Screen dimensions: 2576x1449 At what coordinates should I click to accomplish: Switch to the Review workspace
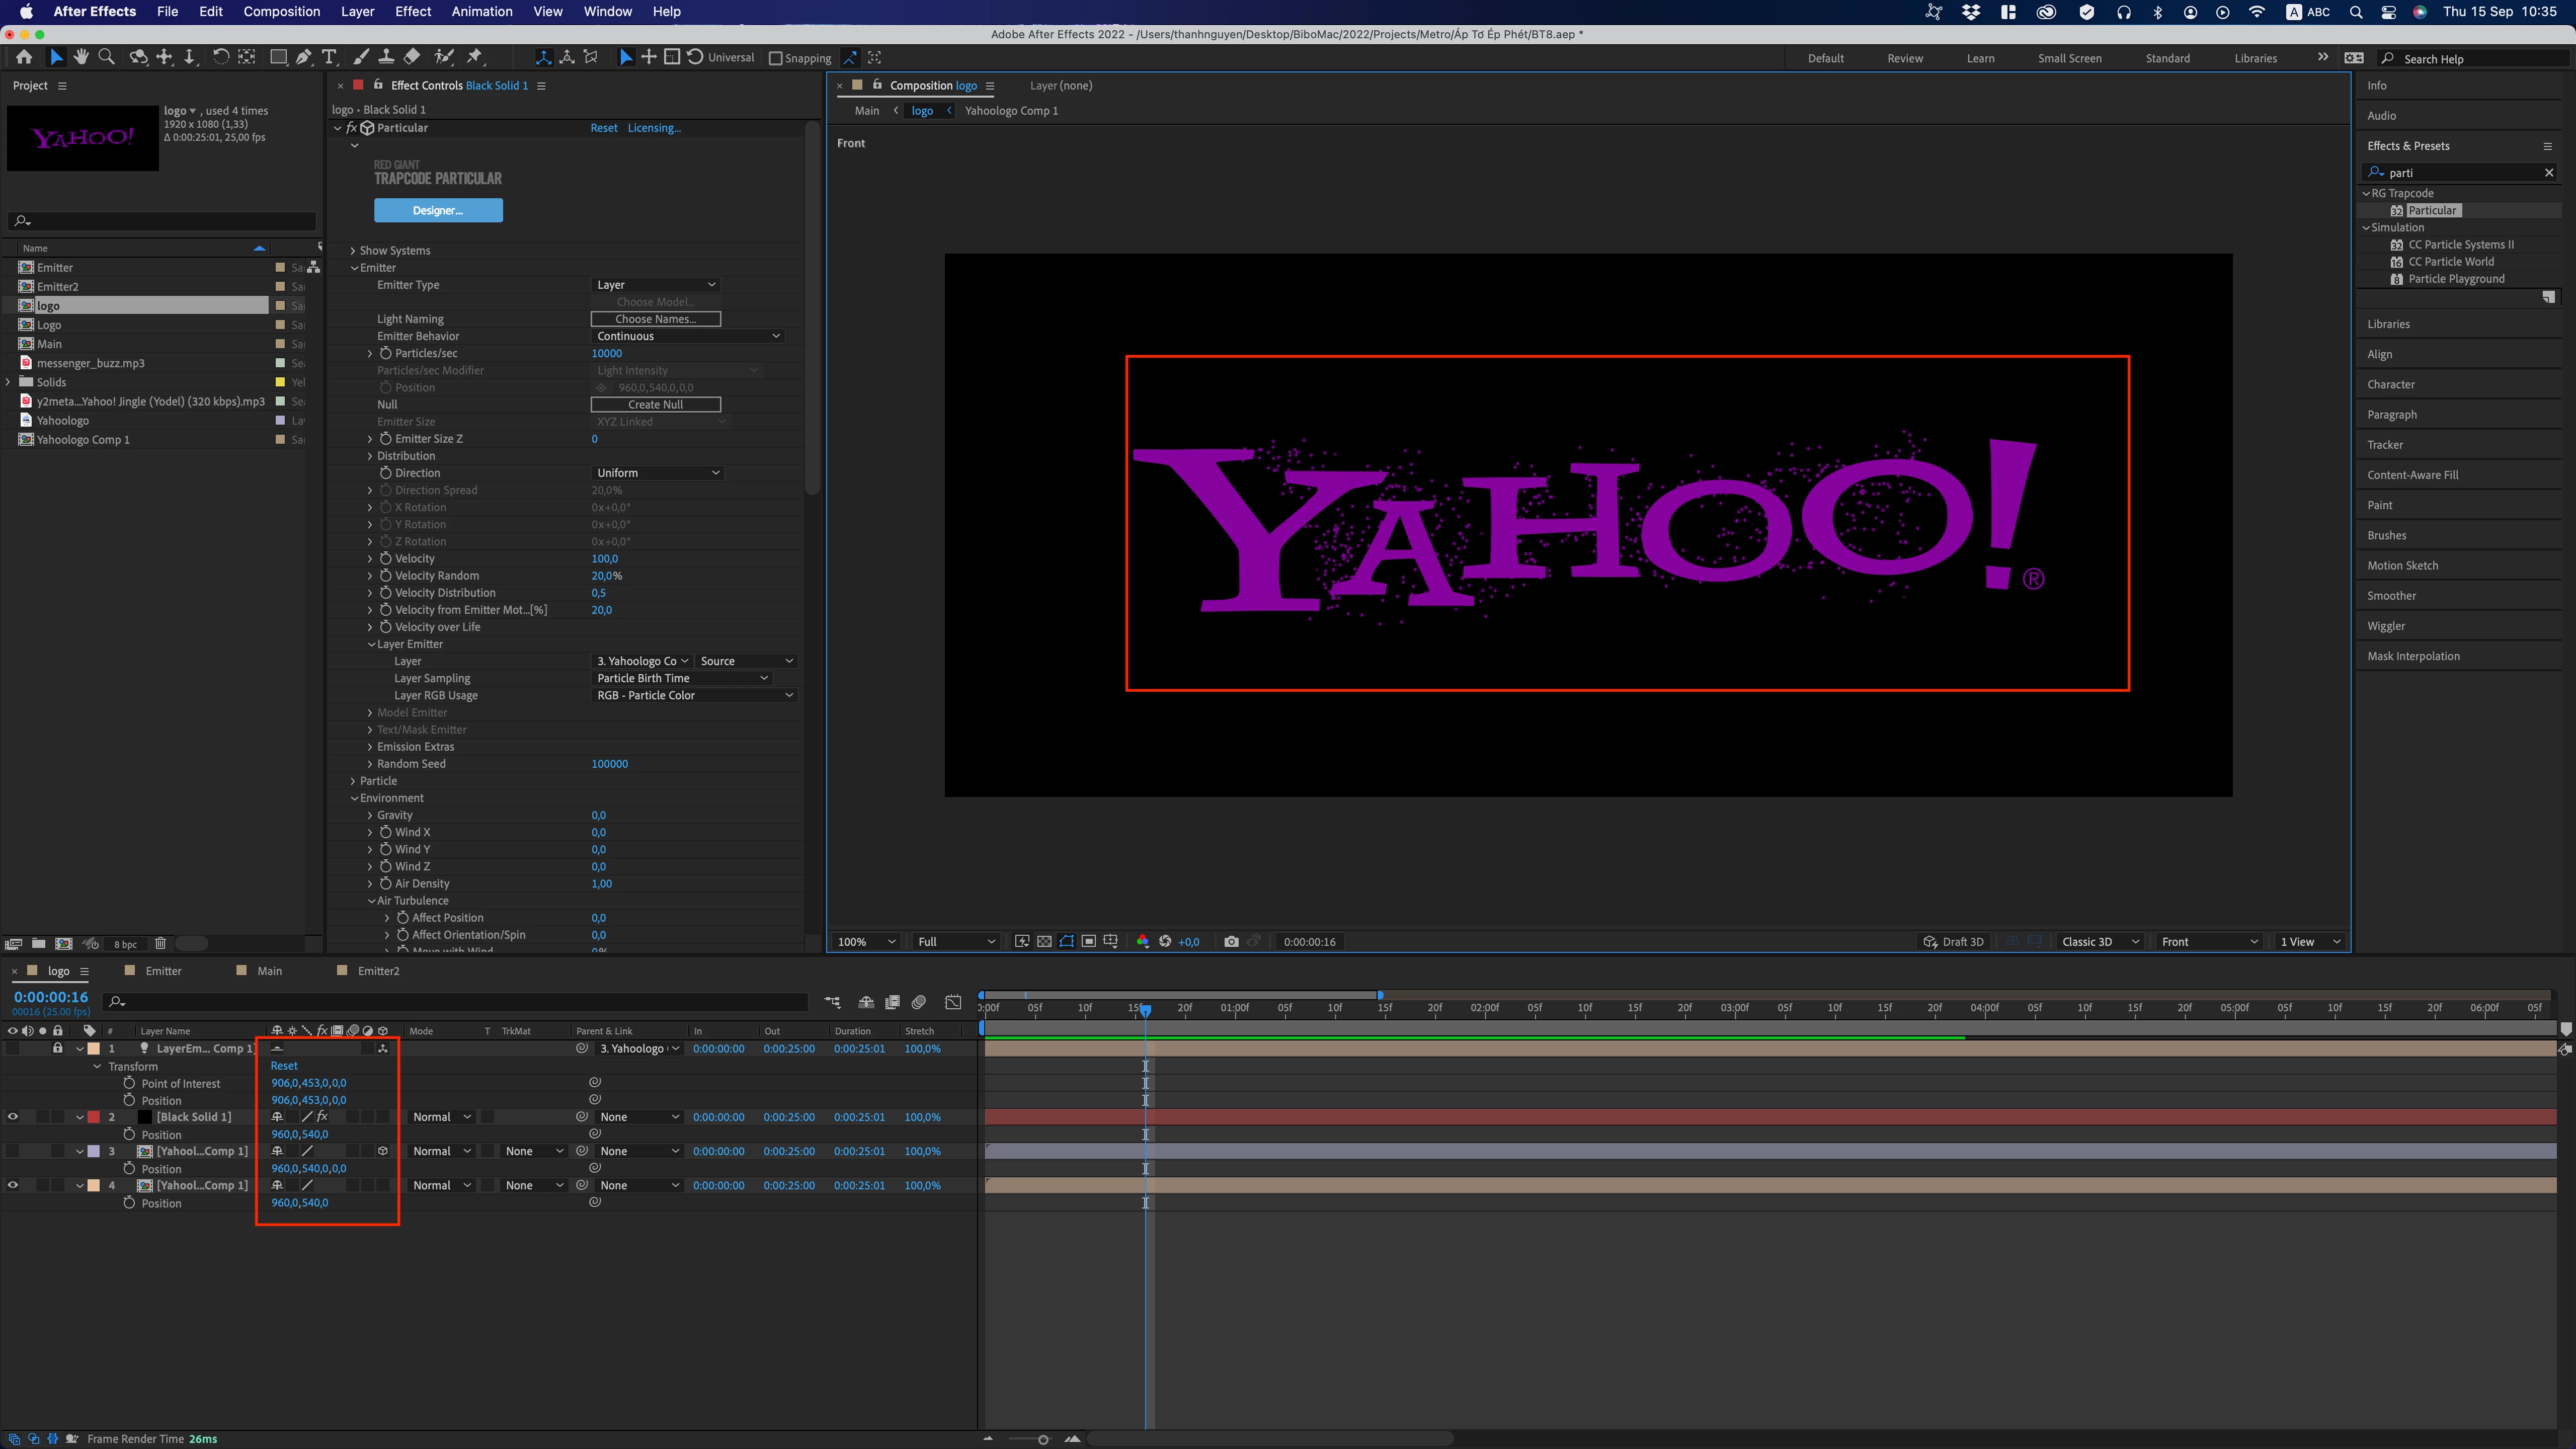point(1905,58)
